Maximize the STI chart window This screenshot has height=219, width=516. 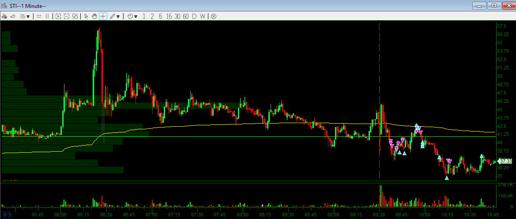494,6
